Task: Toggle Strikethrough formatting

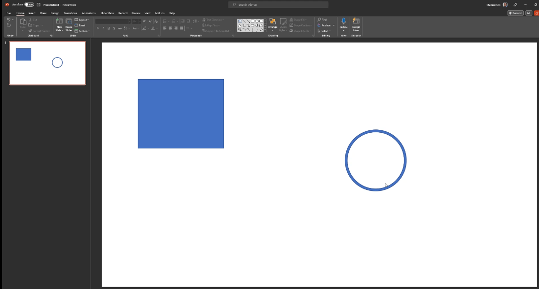Action: point(120,28)
